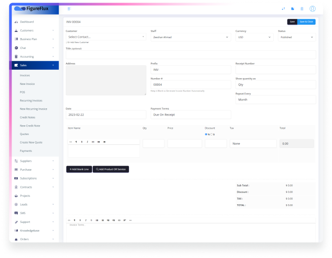Apply italic in invoice terms editor

pos(86,220)
